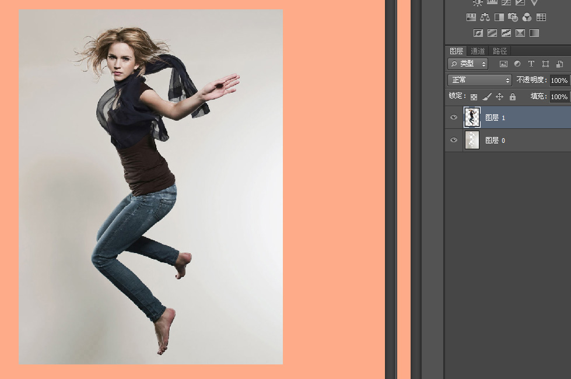Add a Channel Mixer adjustment layer
The height and width of the screenshot is (379, 571).
point(527,17)
